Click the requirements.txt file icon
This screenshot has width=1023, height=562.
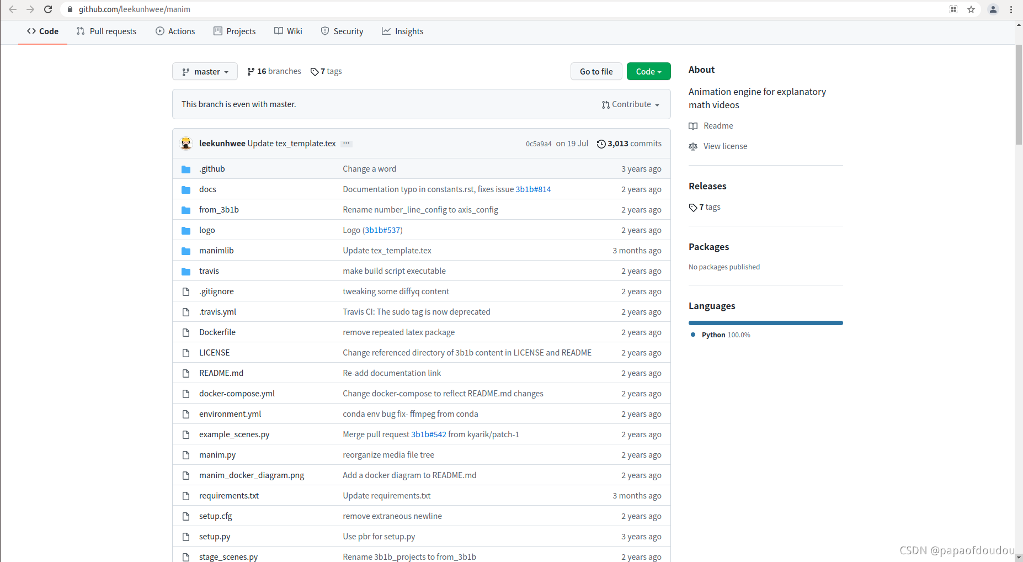tap(186, 496)
